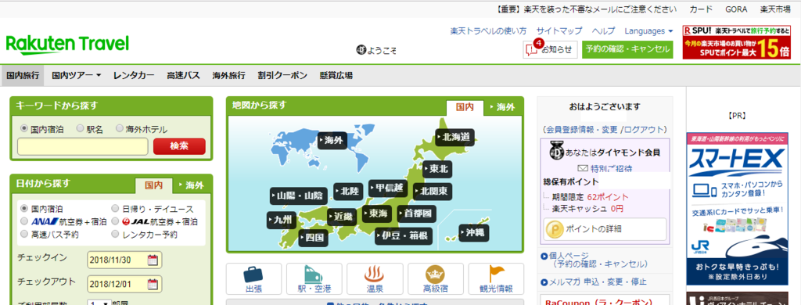The width and height of the screenshot is (801, 305).
Task: Click the red 検索 button
Action: point(179,146)
